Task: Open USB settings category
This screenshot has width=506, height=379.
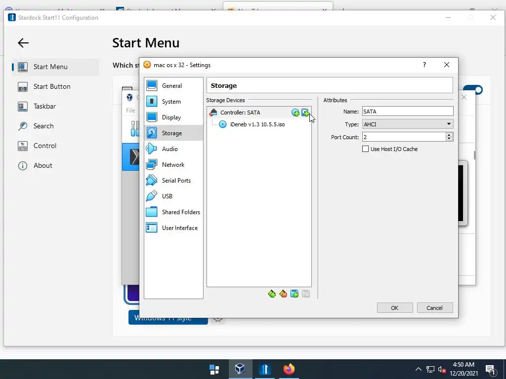Action: click(x=173, y=196)
